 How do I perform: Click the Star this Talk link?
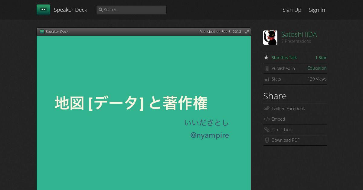point(284,58)
